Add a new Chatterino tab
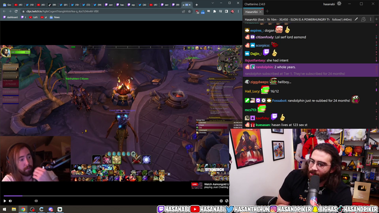 [x=267, y=11]
